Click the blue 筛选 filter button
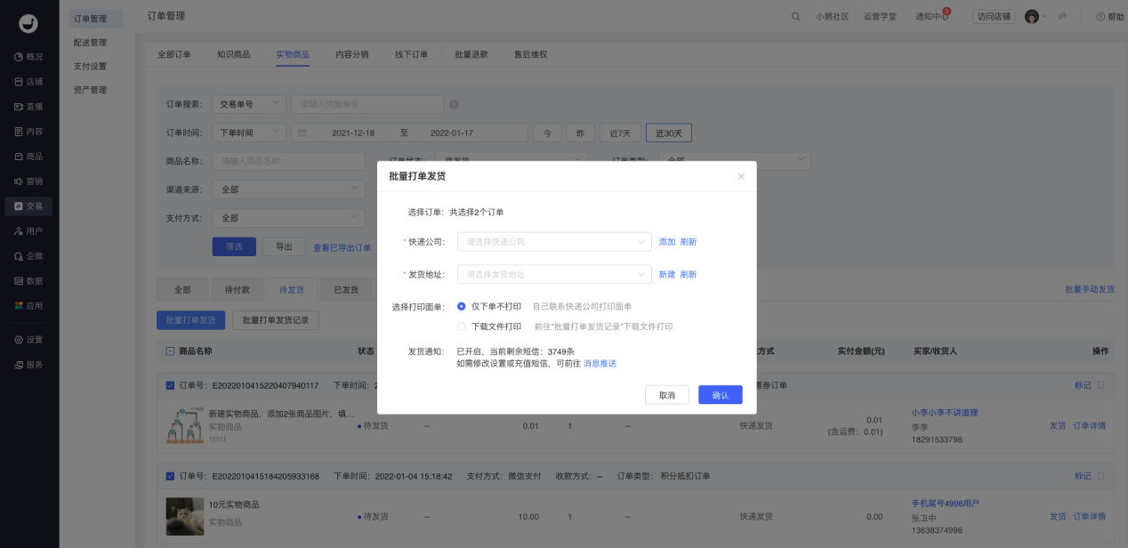Viewport: 1128px width, 548px height. (234, 246)
